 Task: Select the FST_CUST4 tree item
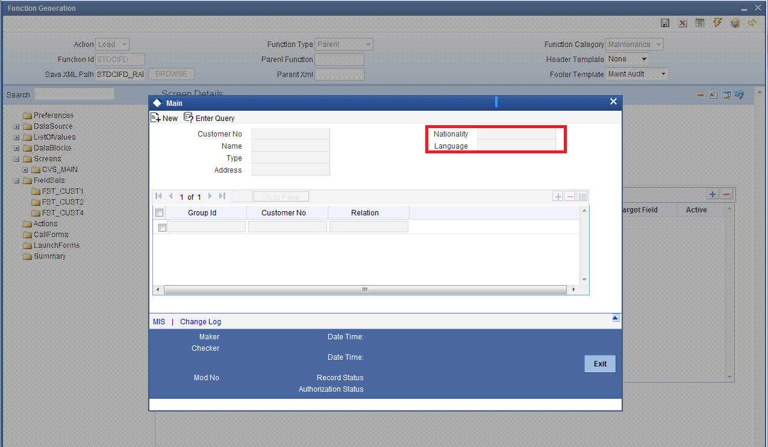tap(63, 213)
